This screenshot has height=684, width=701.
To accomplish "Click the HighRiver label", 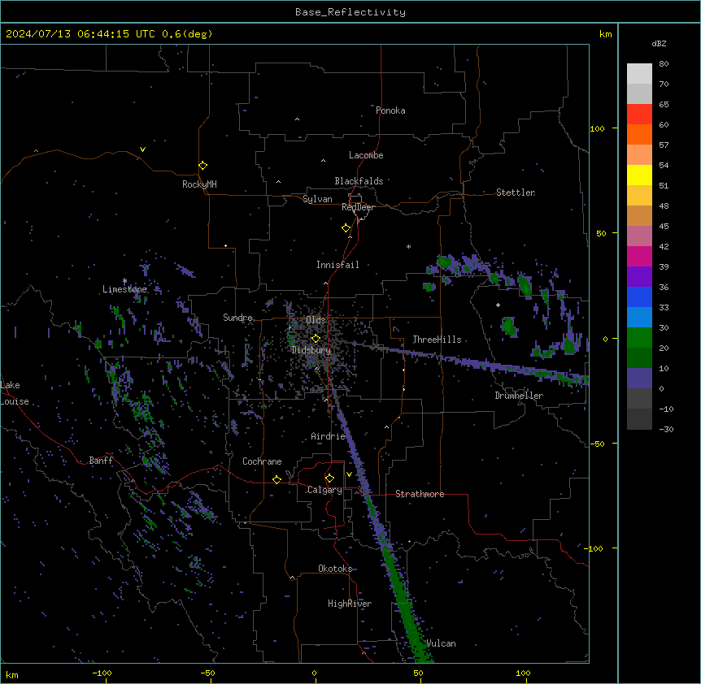I will (350, 604).
